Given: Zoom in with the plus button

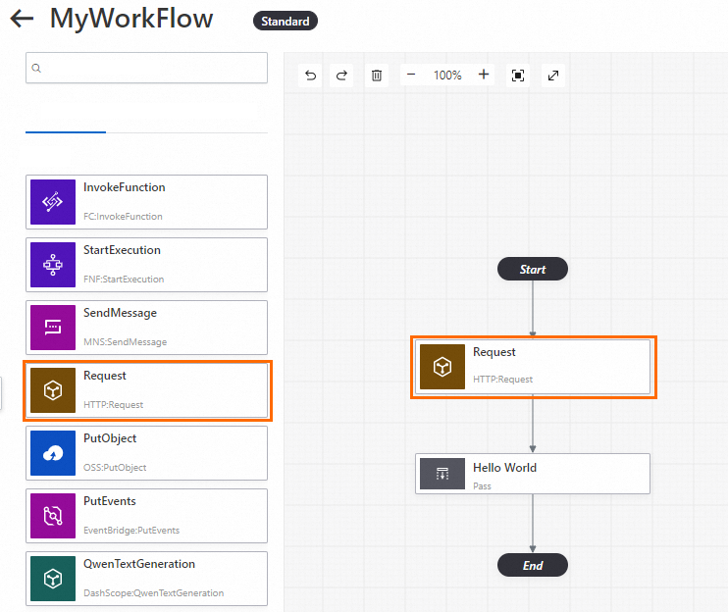Looking at the screenshot, I should (x=484, y=75).
